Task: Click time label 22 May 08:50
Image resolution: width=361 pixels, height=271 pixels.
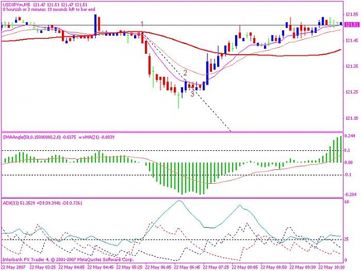Action: point(274,268)
